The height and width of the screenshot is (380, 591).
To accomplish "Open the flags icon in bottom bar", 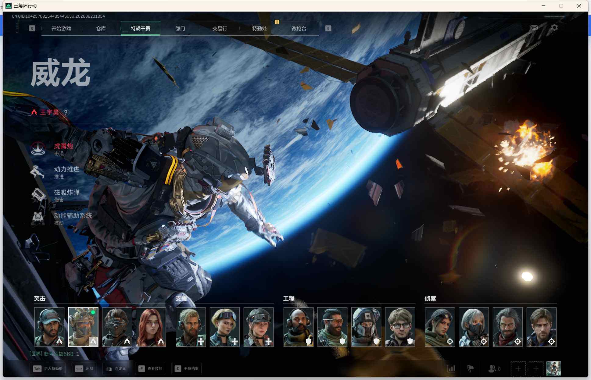I will point(470,369).
